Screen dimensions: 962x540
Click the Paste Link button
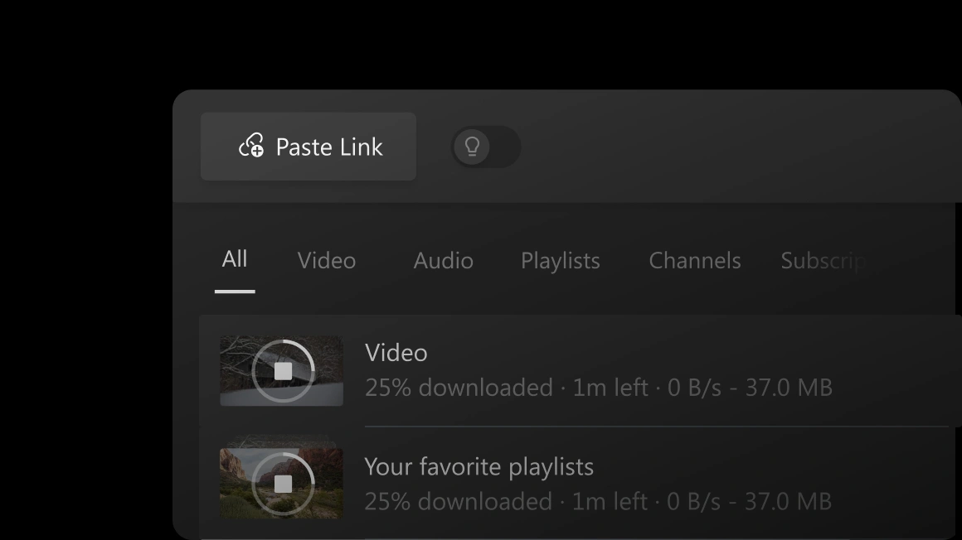[x=308, y=147]
